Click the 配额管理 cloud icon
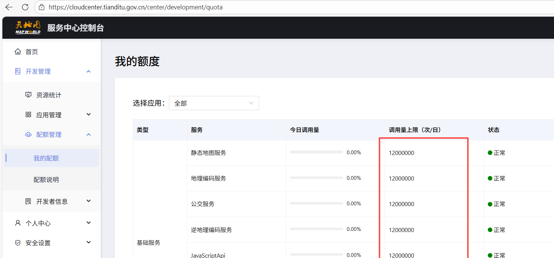Viewport: 554px width, 258px height. click(28, 135)
